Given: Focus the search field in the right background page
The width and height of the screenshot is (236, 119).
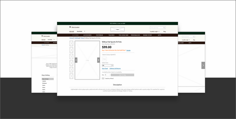Looking at the screenshot, I should (188, 37).
